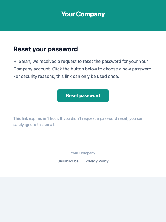Click the Your Company header logo text

[83, 14]
